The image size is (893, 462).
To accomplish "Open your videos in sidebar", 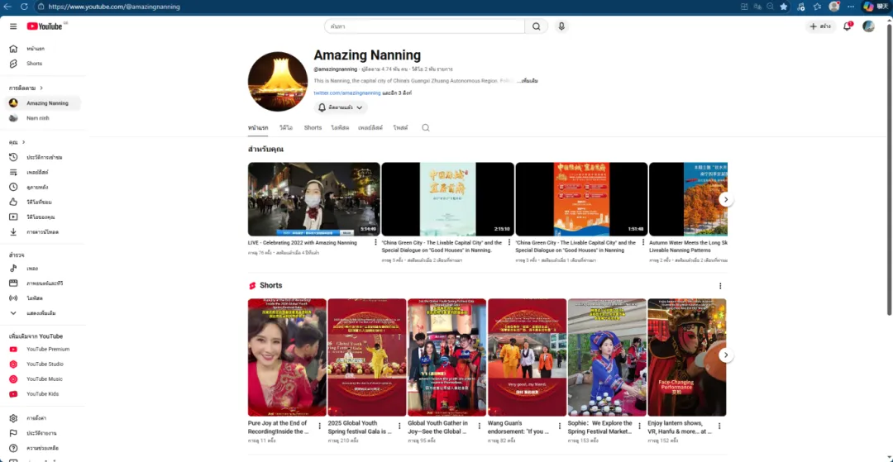I will click(44, 217).
